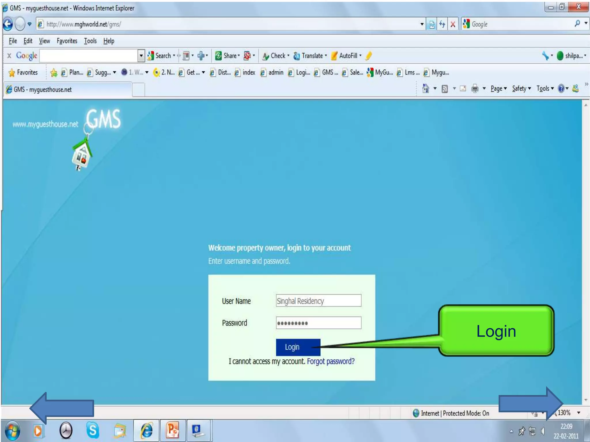The width and height of the screenshot is (590, 442).
Task: Click the volume speaker tray icon
Action: [x=542, y=431]
